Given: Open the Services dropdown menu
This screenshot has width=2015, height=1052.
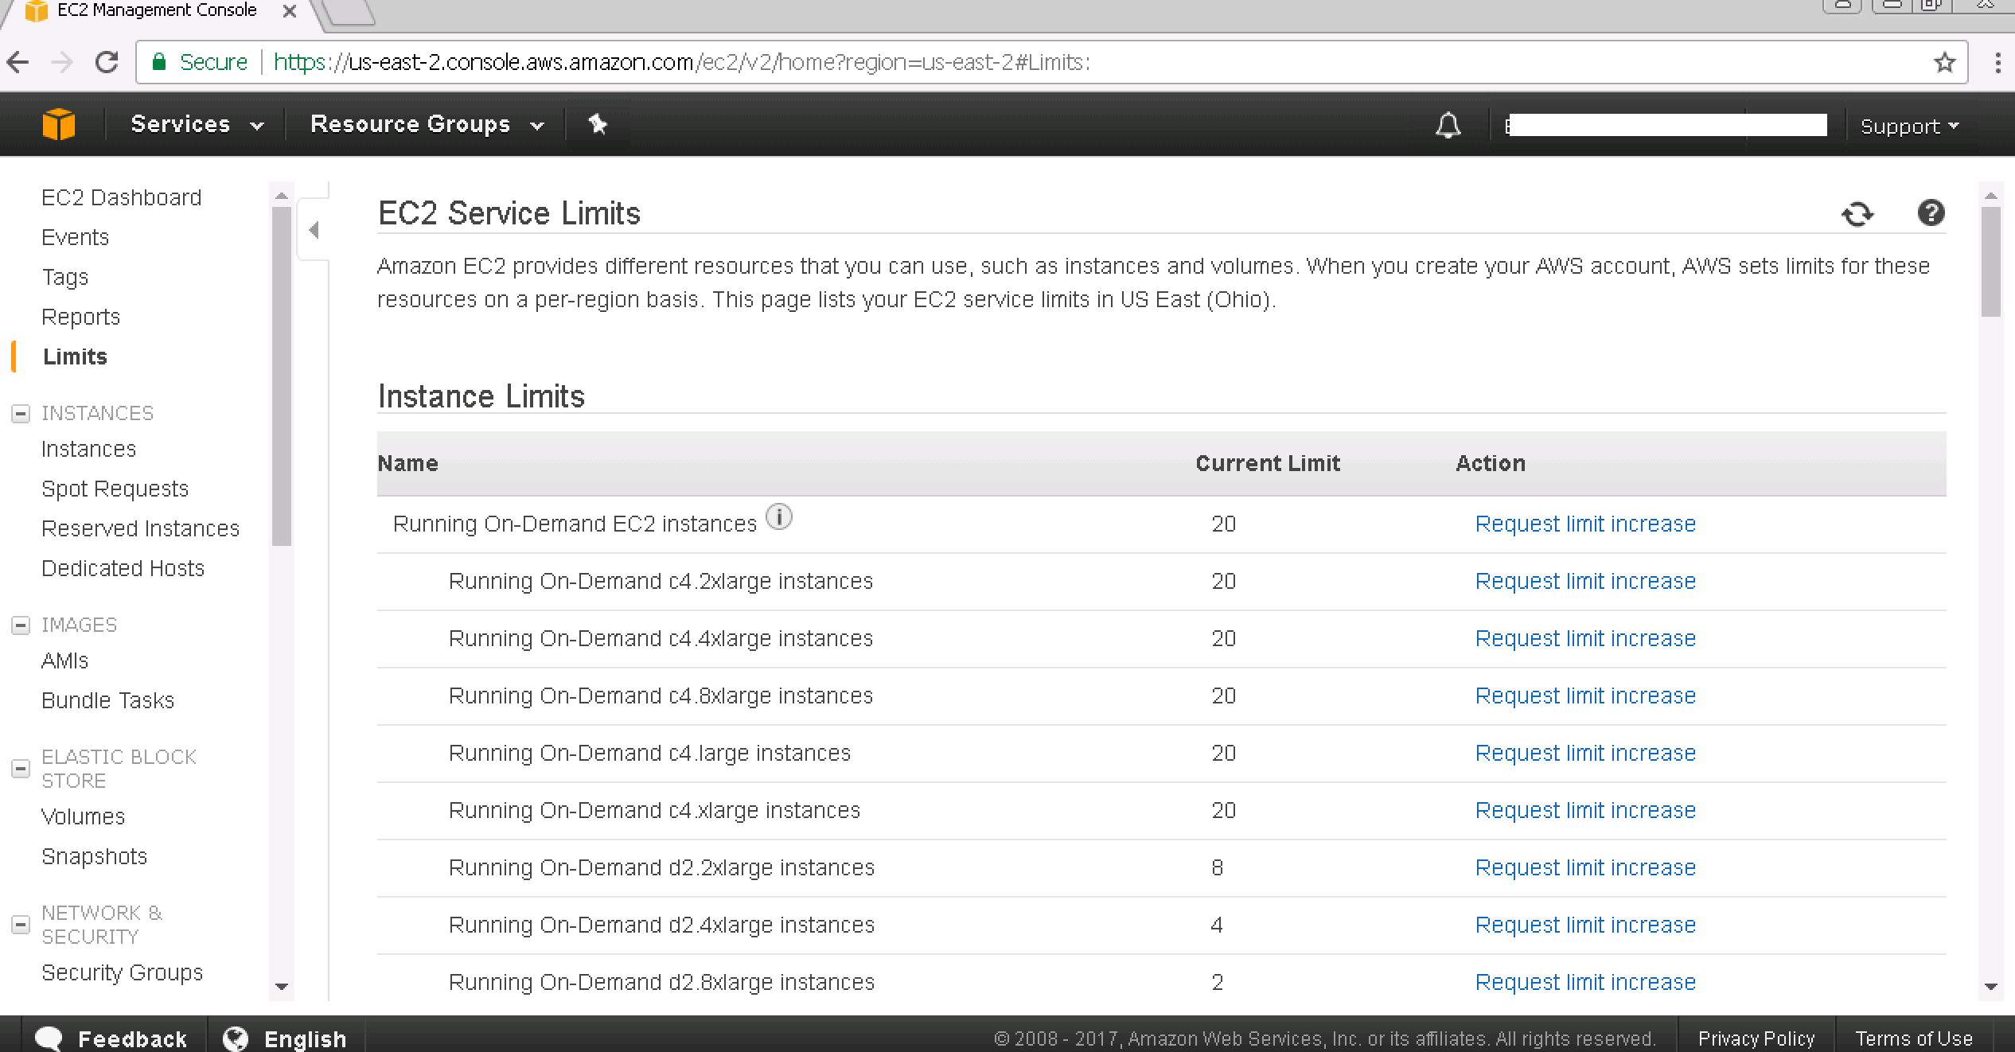Looking at the screenshot, I should [197, 124].
